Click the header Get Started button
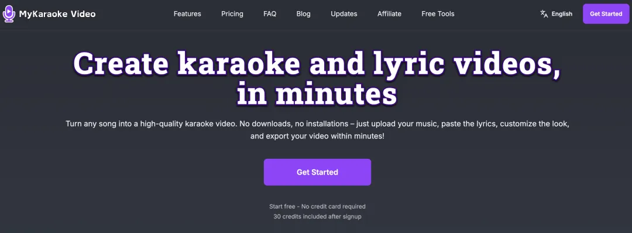The height and width of the screenshot is (233, 632). [x=606, y=13]
